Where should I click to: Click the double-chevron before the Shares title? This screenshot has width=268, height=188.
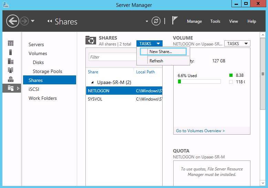pyautogui.click(x=50, y=21)
